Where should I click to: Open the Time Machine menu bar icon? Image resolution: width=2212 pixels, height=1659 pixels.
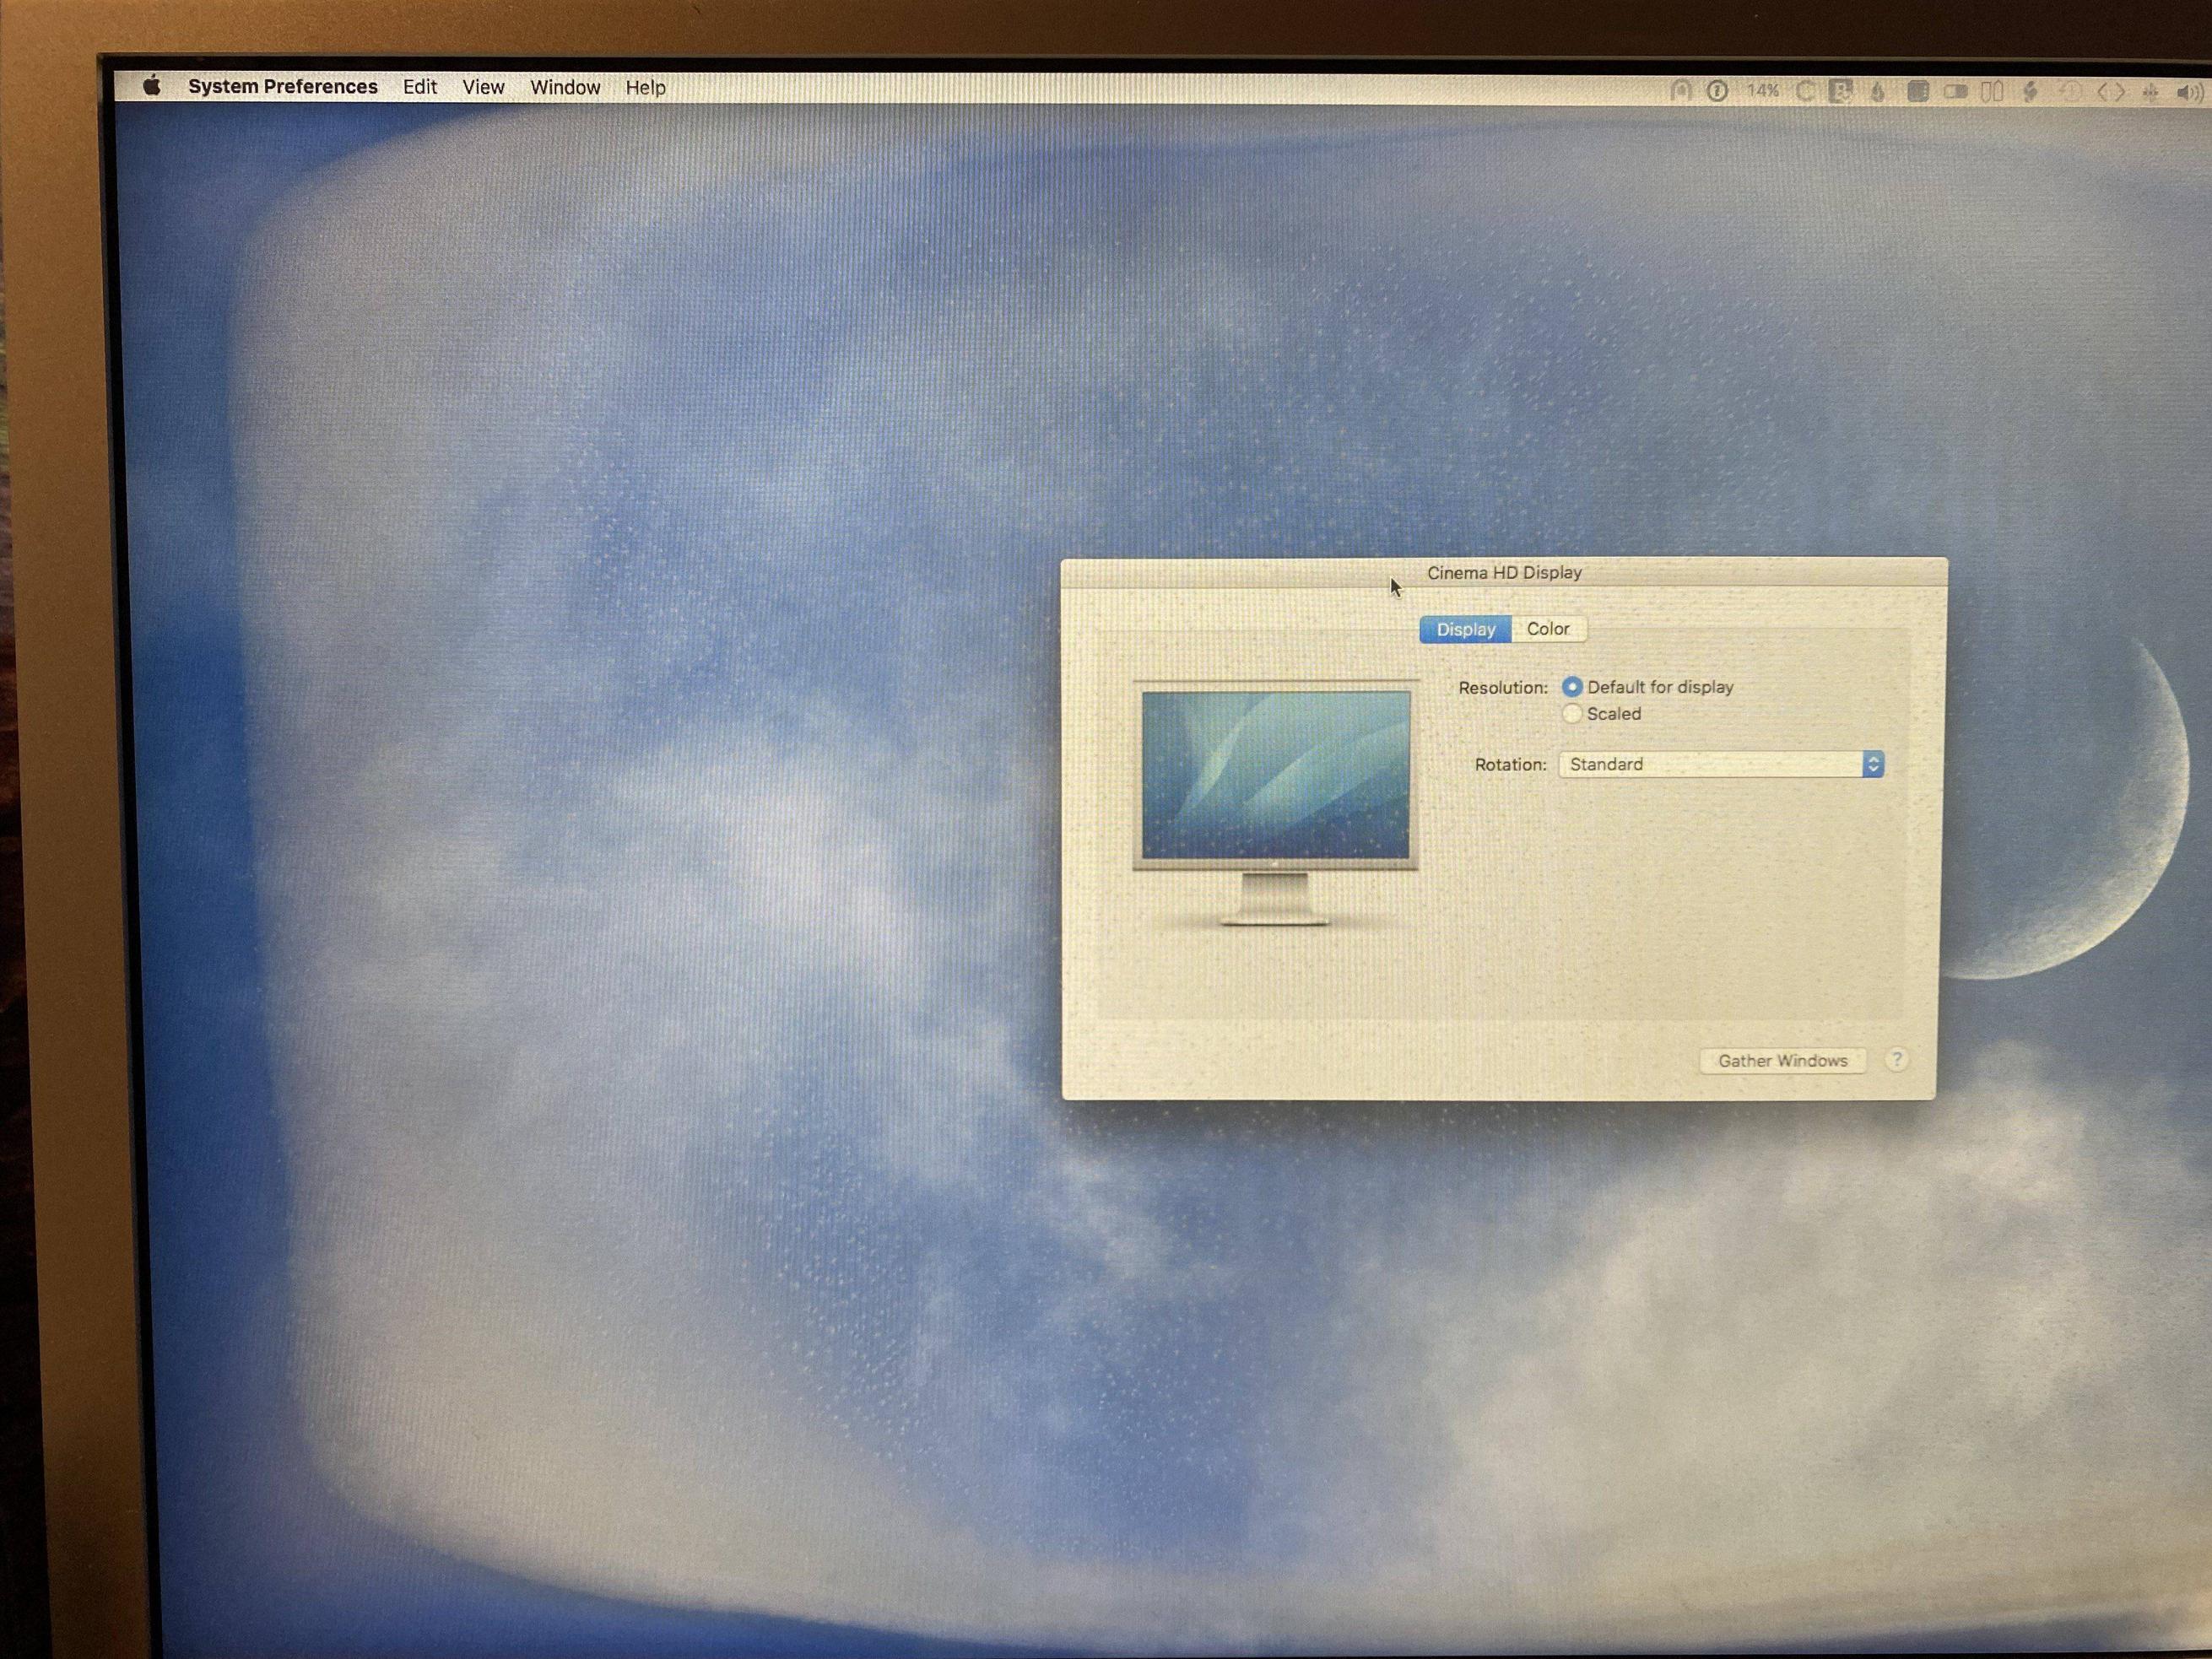(x=2070, y=93)
